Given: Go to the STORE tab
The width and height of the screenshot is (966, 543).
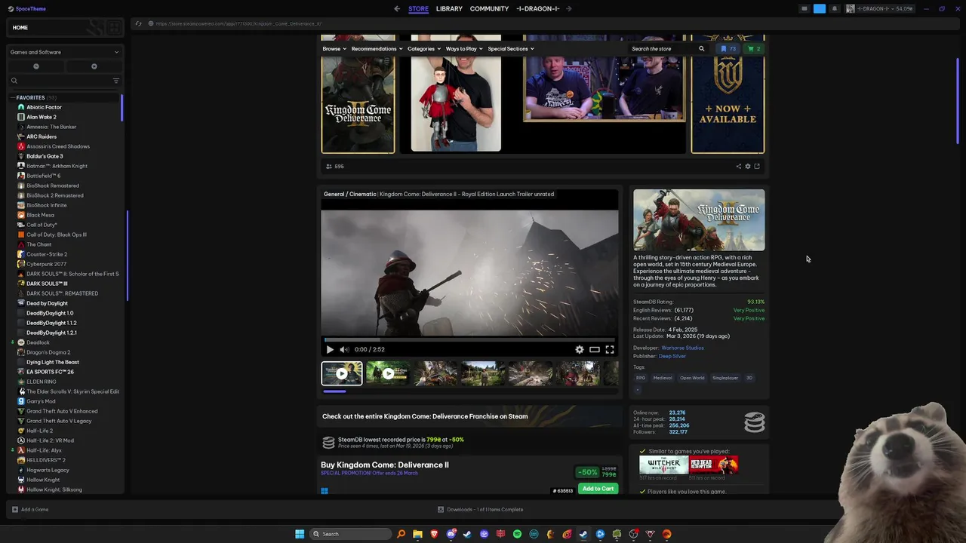Looking at the screenshot, I should point(418,8).
